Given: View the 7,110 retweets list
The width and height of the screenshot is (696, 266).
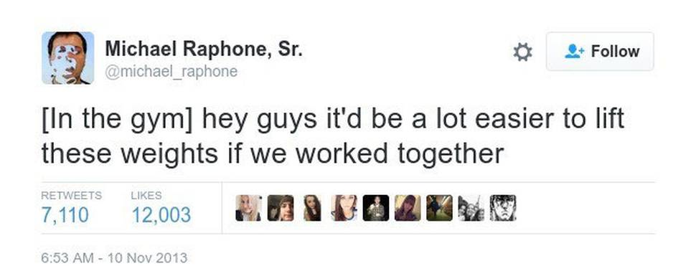Looking at the screenshot, I should tap(65, 215).
